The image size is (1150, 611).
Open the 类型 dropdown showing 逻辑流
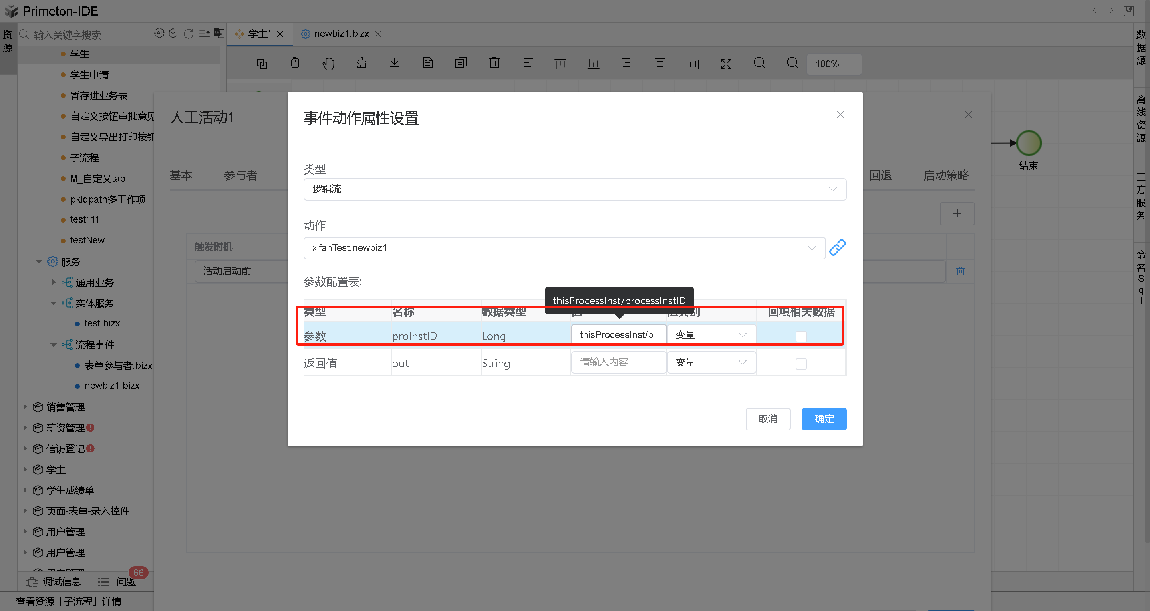pos(574,189)
